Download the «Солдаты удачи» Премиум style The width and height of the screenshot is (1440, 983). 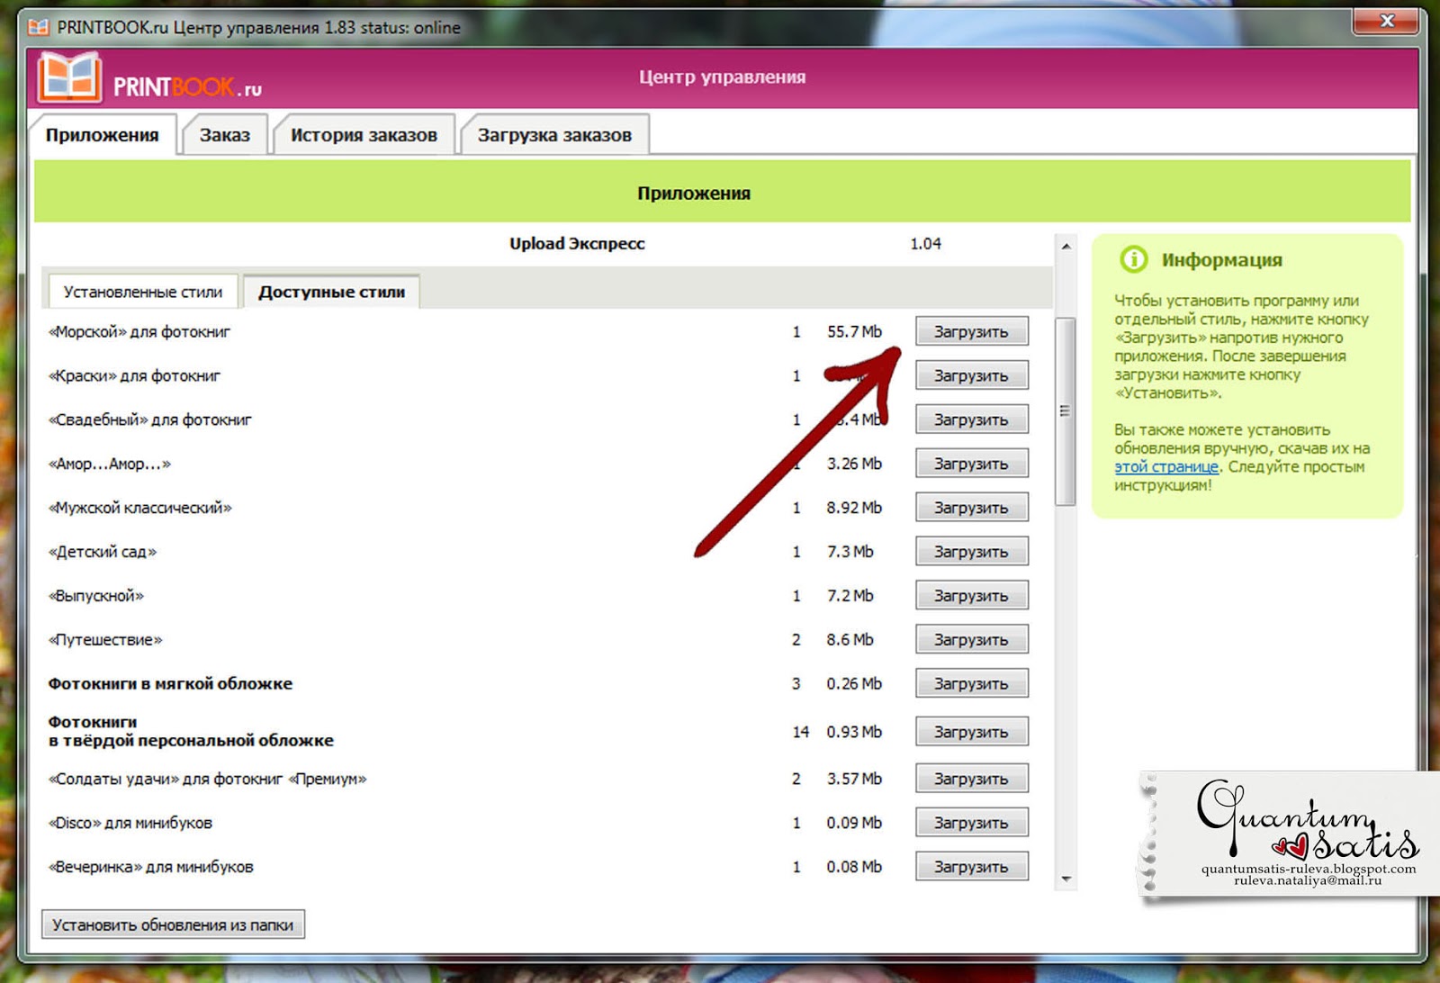[x=971, y=779]
